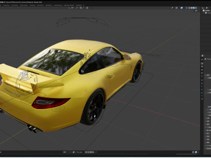This screenshot has width=211, height=158.
Task: Toggle X-ray mode
Action: [187, 8]
